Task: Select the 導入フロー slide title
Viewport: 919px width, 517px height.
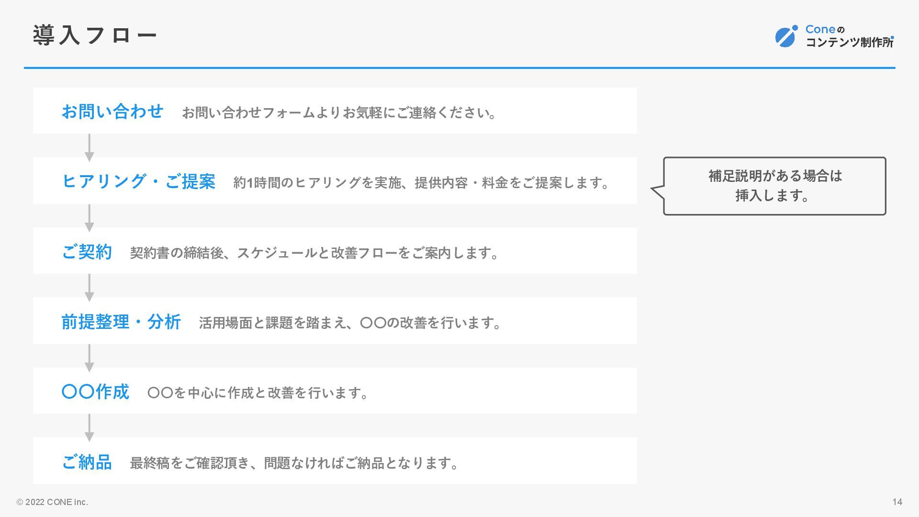Action: (x=95, y=35)
